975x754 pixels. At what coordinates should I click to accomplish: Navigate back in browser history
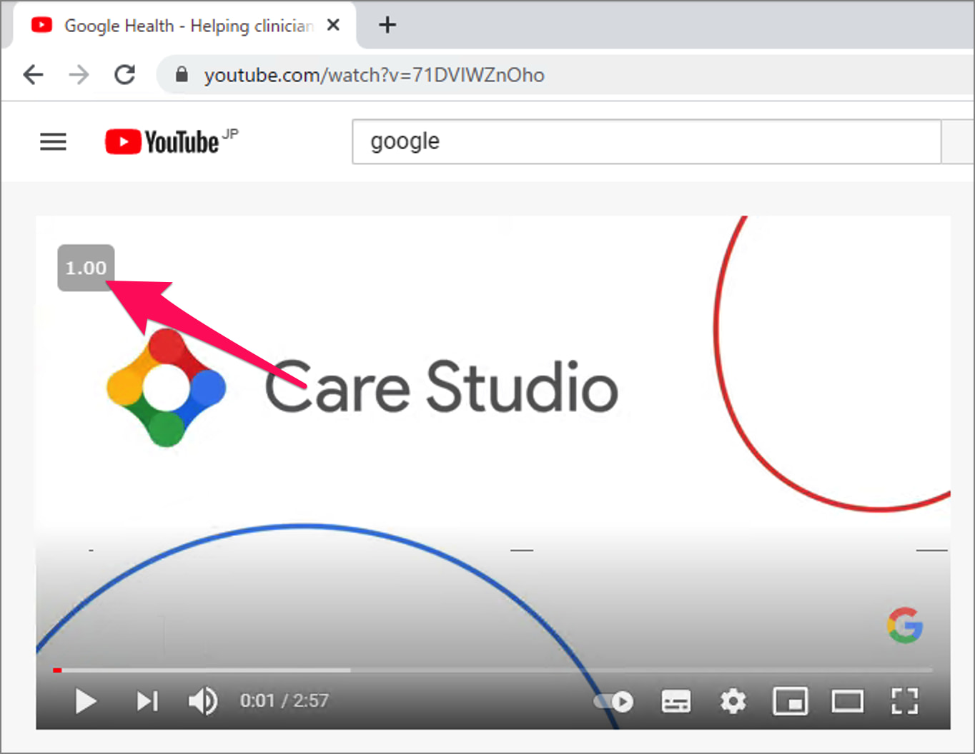[33, 74]
